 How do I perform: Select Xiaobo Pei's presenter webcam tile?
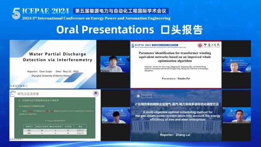[241, 64]
